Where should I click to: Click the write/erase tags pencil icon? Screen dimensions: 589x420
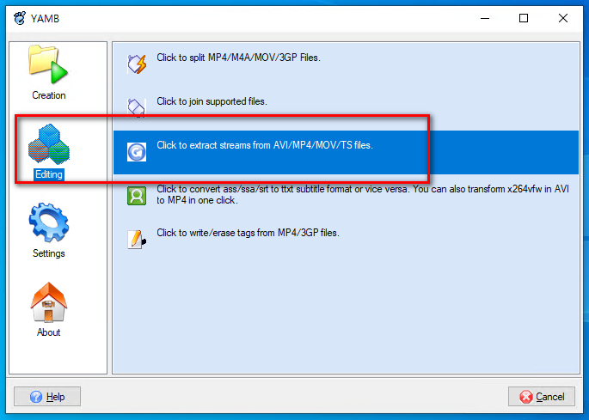tap(137, 239)
